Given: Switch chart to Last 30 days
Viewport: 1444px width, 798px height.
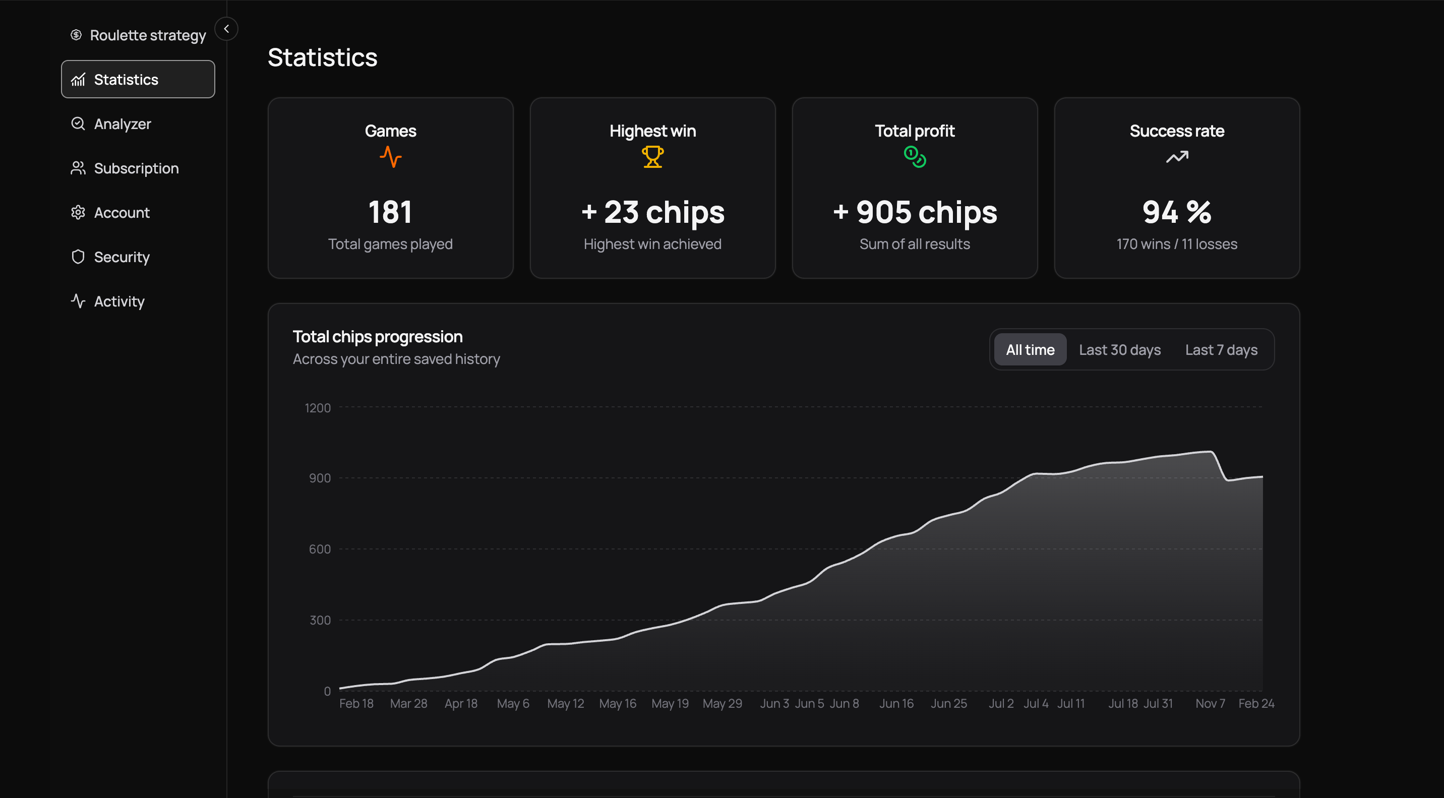Looking at the screenshot, I should [x=1119, y=349].
